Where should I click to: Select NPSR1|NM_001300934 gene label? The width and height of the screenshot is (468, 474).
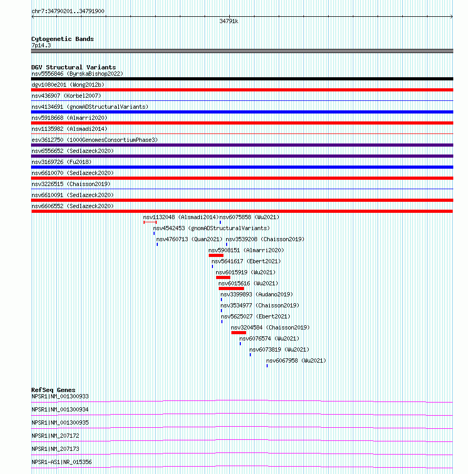[x=60, y=409]
